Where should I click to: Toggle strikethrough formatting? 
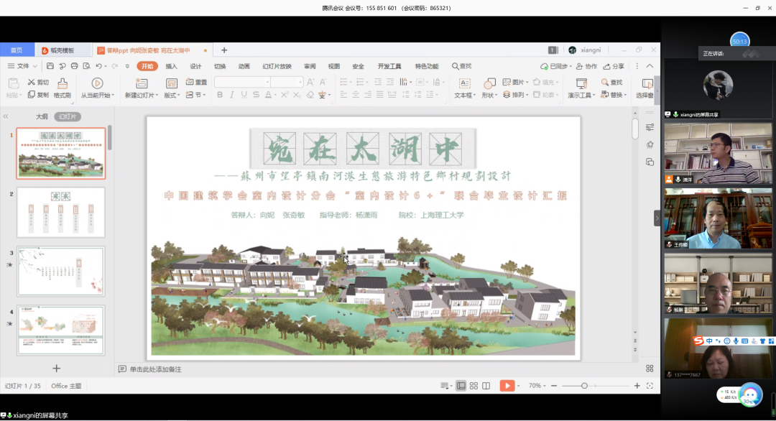coord(256,95)
